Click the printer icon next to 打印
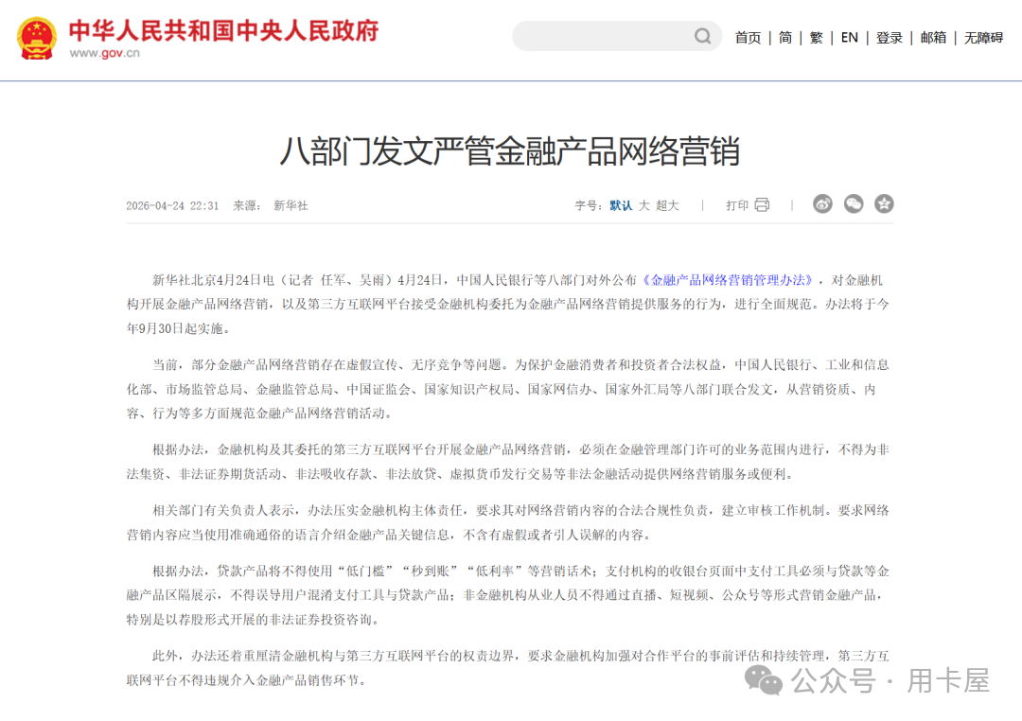Viewport: 1022px width, 721px height. [x=763, y=203]
